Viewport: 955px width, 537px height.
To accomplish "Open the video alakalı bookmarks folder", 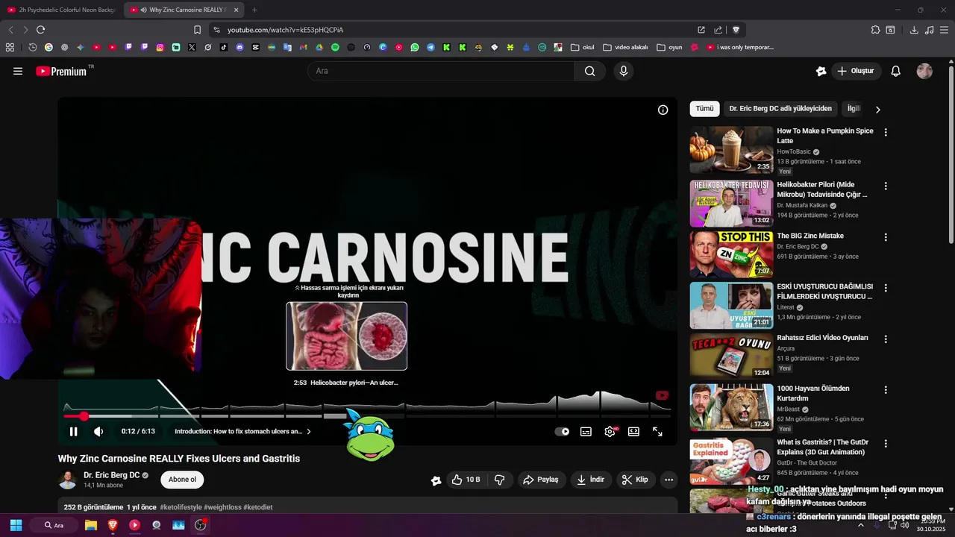I will [625, 47].
